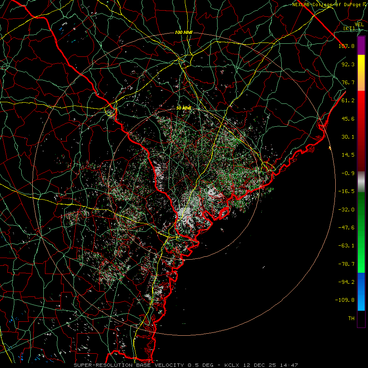Click the -16.5 velocity scale label

tap(346, 191)
